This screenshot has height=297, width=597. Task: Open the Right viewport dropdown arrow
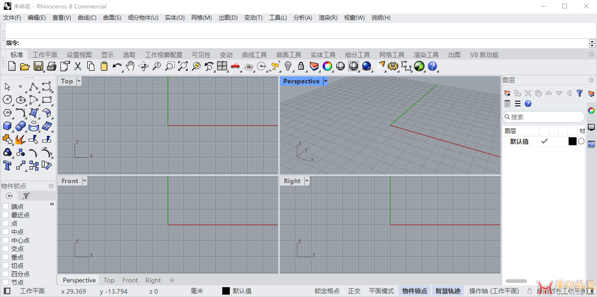coord(307,181)
